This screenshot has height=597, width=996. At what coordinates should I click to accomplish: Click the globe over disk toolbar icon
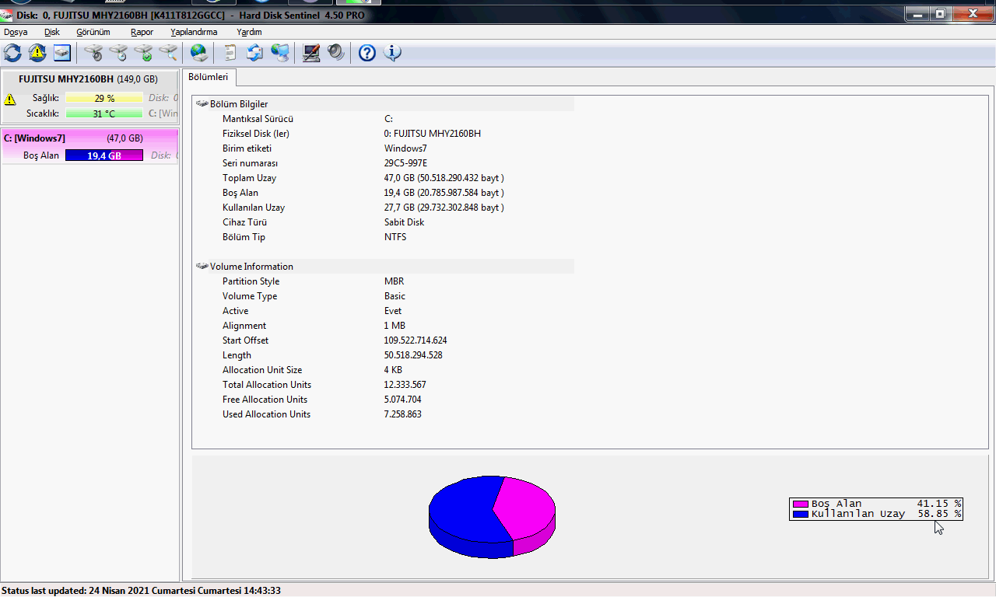pos(199,53)
